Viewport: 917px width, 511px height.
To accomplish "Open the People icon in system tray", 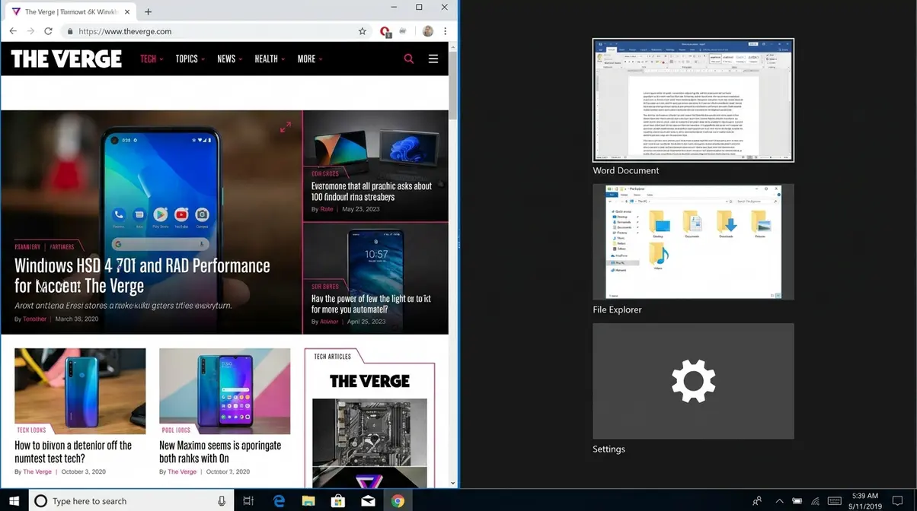I will tap(757, 501).
